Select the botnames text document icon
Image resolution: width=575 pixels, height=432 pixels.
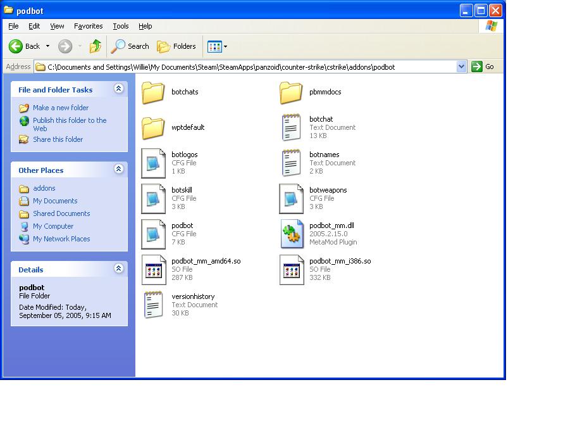pyautogui.click(x=291, y=163)
